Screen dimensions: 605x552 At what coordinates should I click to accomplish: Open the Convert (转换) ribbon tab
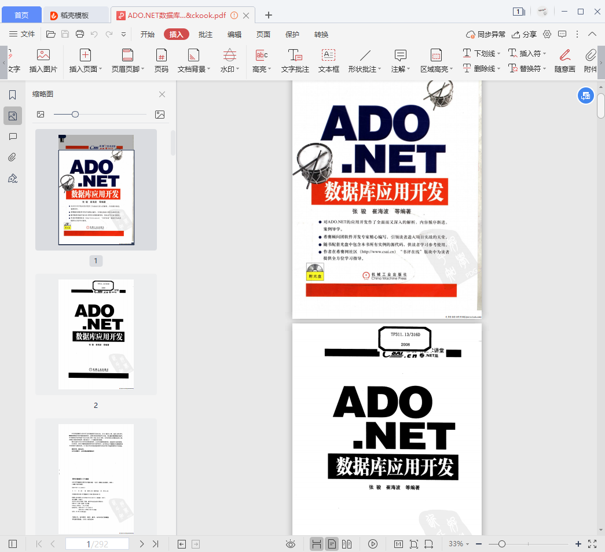321,34
